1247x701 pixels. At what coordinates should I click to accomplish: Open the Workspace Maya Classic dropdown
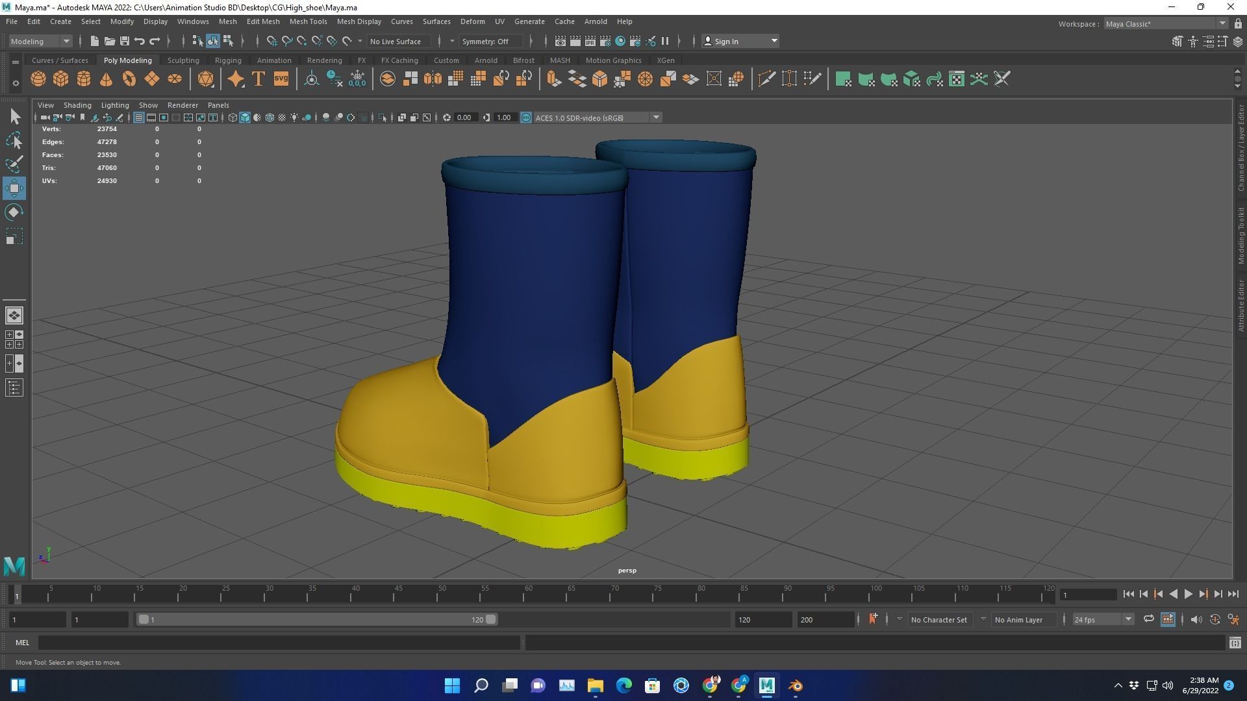point(1166,23)
